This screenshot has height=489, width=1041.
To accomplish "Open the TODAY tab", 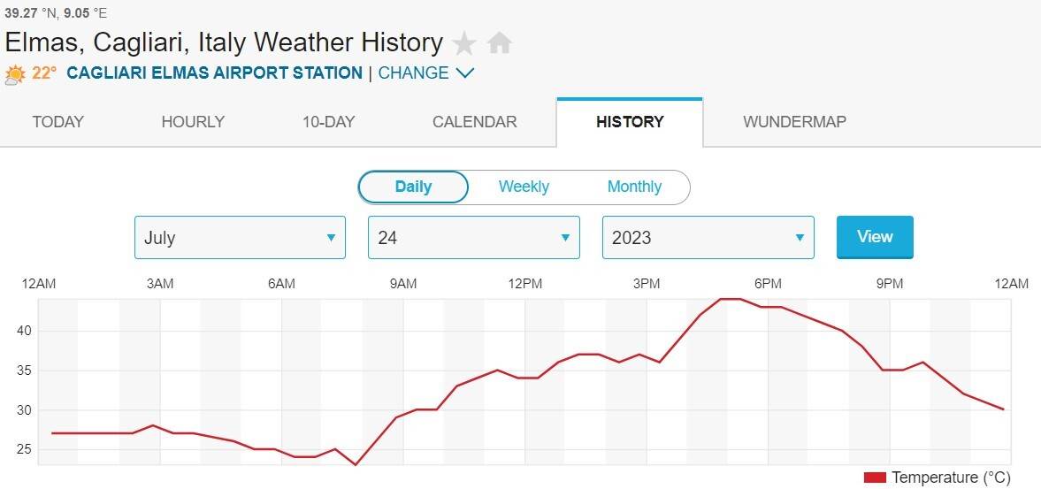I will tap(58, 122).
